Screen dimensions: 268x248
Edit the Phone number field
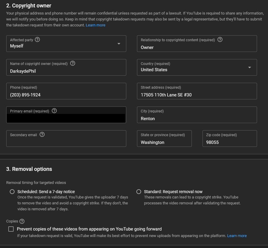[66, 91]
